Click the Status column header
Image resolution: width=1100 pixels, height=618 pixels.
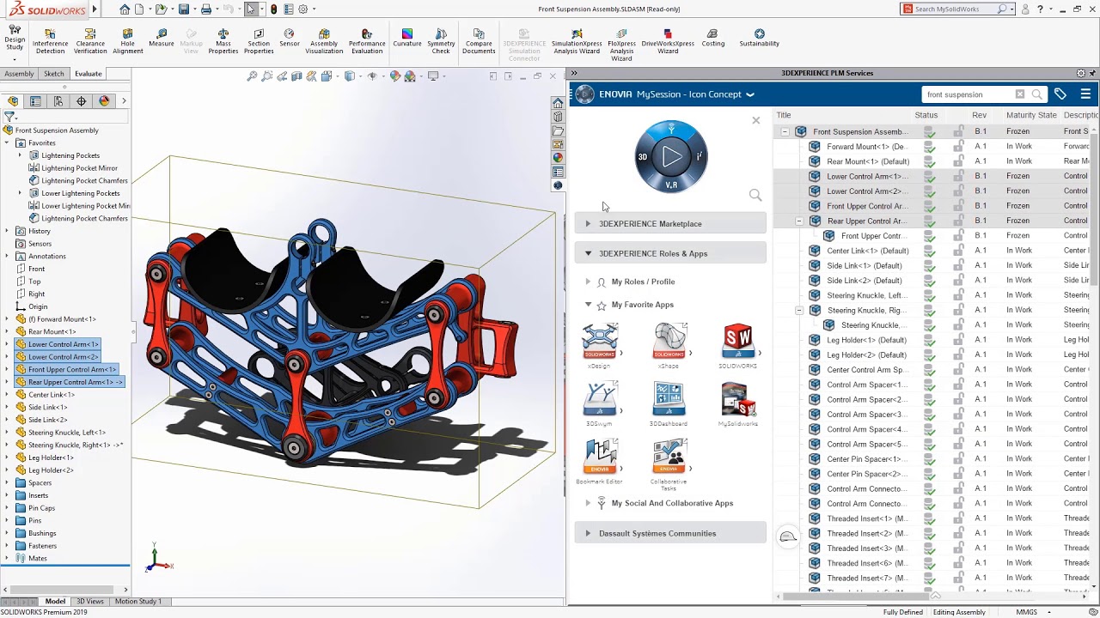point(926,115)
